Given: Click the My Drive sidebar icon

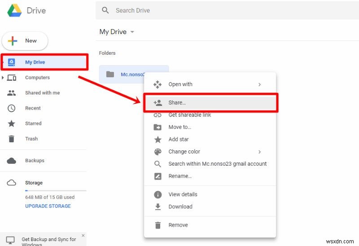Looking at the screenshot, I should point(12,62).
